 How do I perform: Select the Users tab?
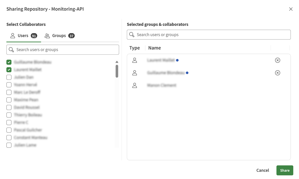(x=23, y=36)
